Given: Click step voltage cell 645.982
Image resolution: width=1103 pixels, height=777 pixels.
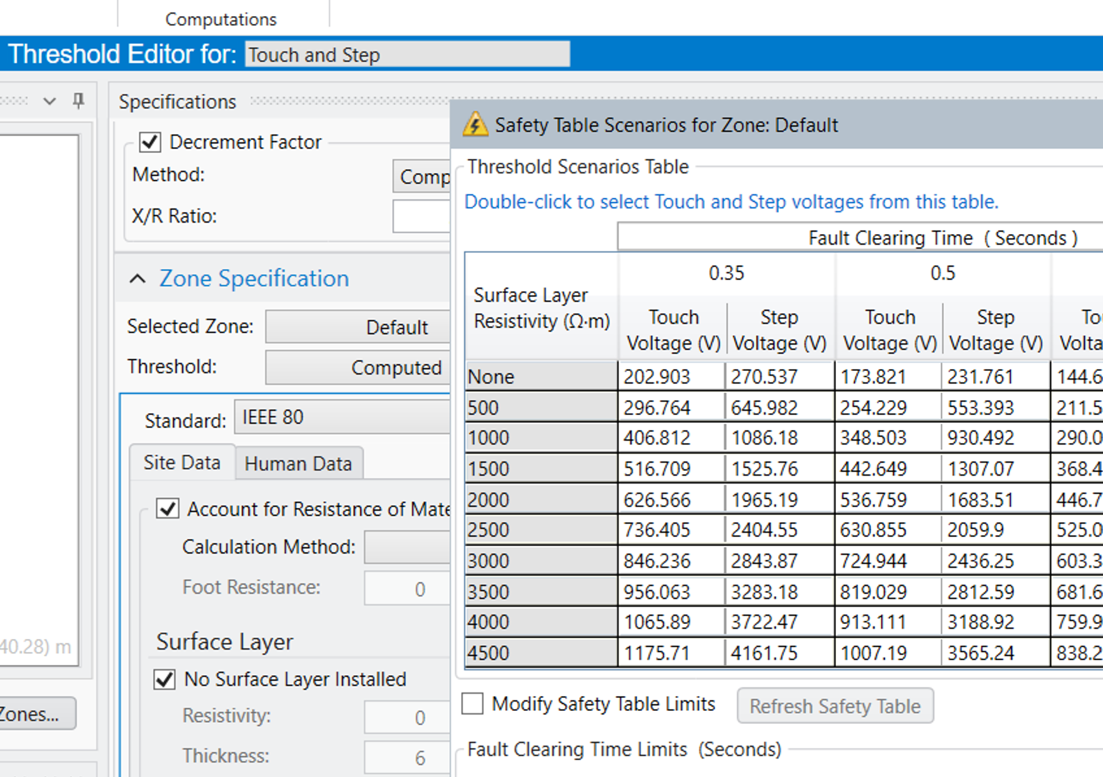Looking at the screenshot, I should click(780, 407).
